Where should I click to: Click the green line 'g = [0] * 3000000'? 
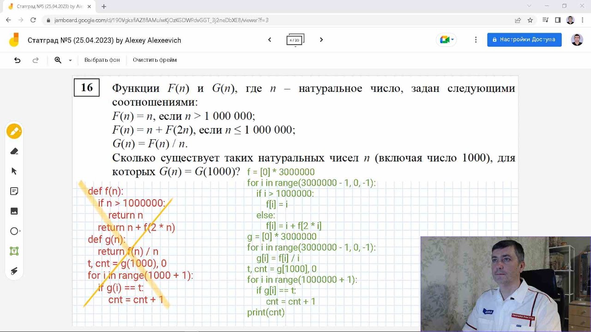282,237
